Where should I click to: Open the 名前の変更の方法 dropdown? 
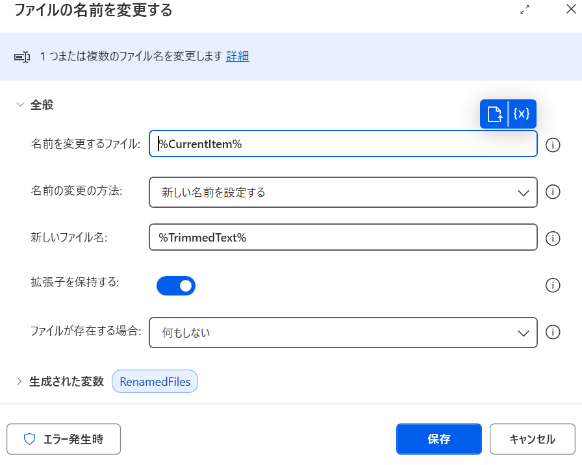tap(343, 192)
